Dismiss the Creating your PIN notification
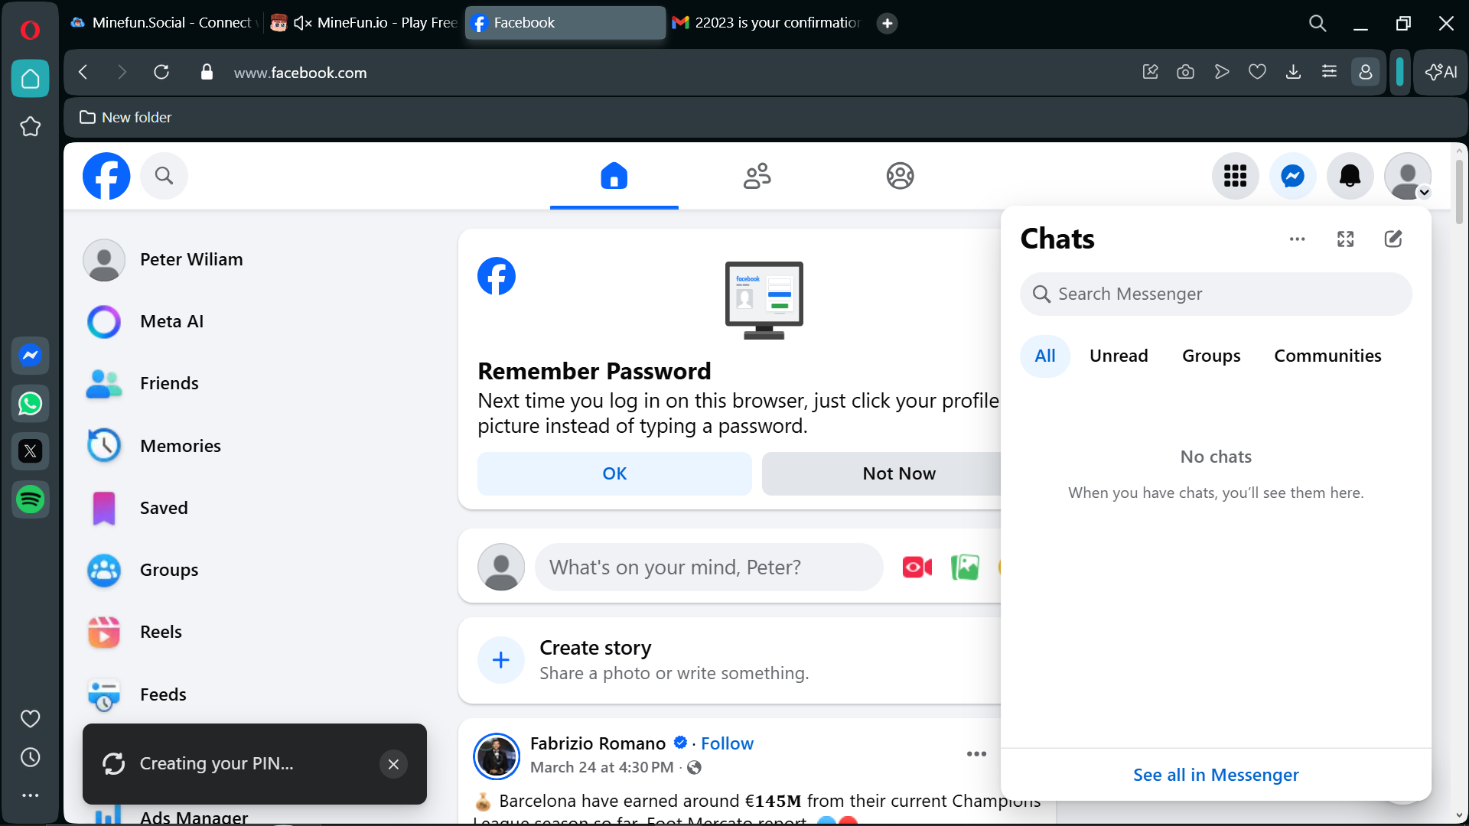 (x=393, y=764)
